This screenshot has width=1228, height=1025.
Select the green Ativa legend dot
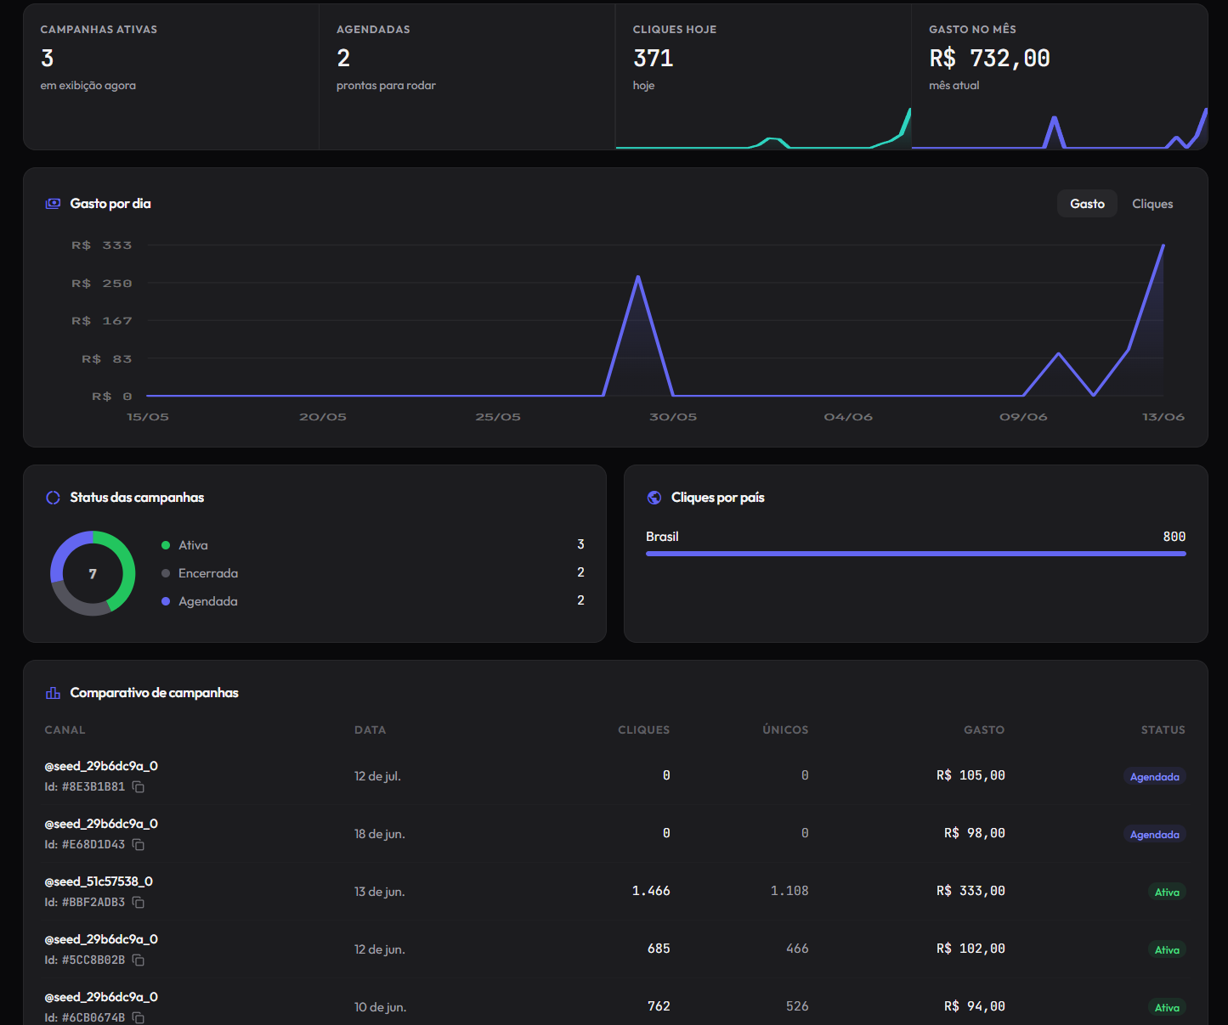tap(166, 545)
